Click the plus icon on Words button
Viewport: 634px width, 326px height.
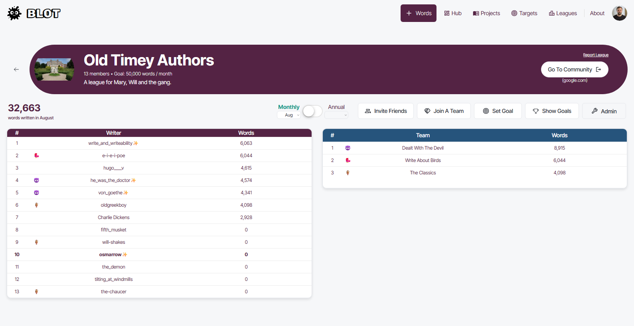[x=409, y=13]
